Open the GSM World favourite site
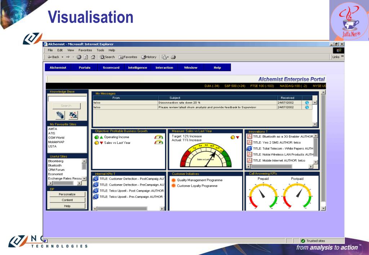 56,138
